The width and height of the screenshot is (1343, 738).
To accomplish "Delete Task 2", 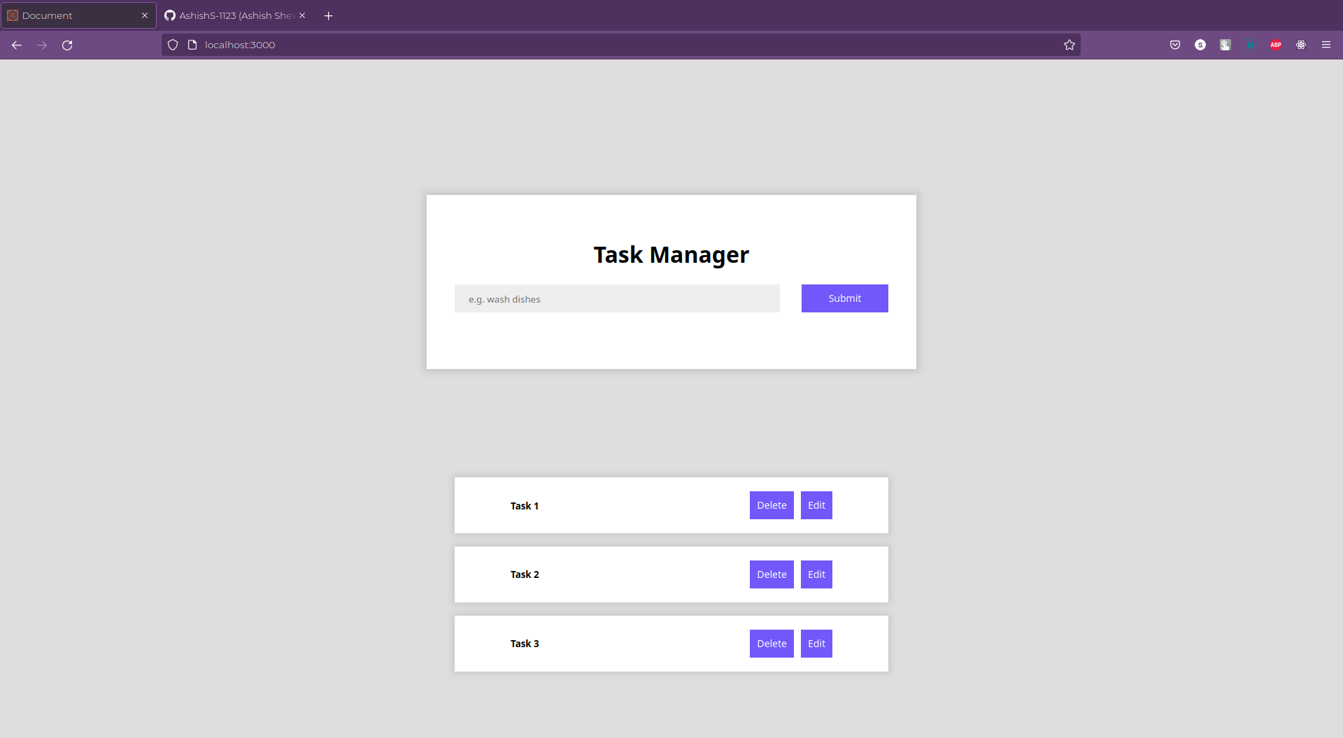I will (x=771, y=574).
